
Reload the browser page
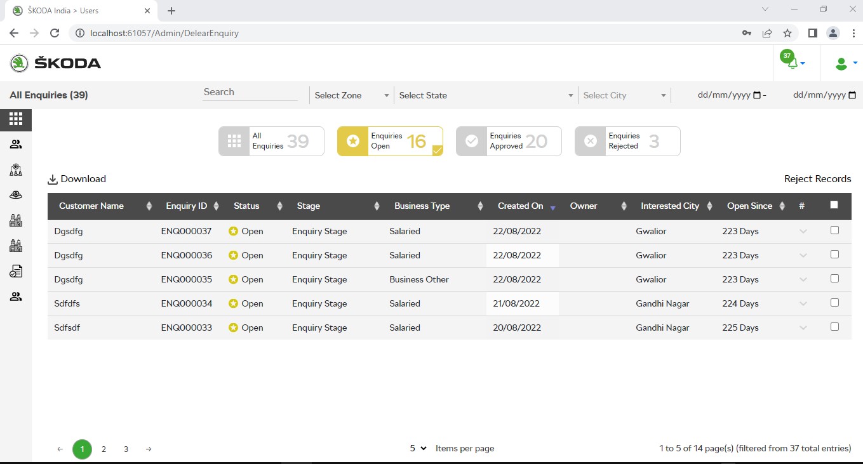pos(55,33)
